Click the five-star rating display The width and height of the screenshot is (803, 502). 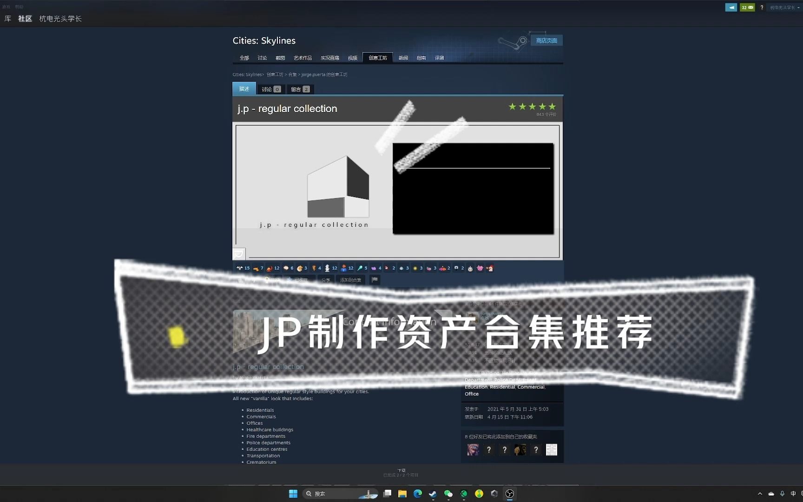point(532,106)
